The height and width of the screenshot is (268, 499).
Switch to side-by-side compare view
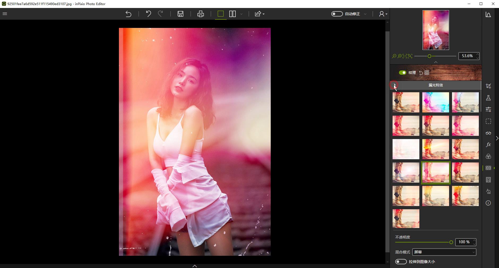pos(233,14)
